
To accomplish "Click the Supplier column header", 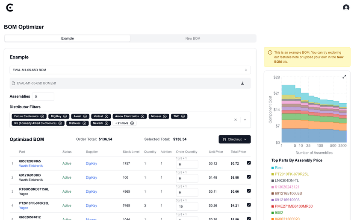I will [91, 152].
